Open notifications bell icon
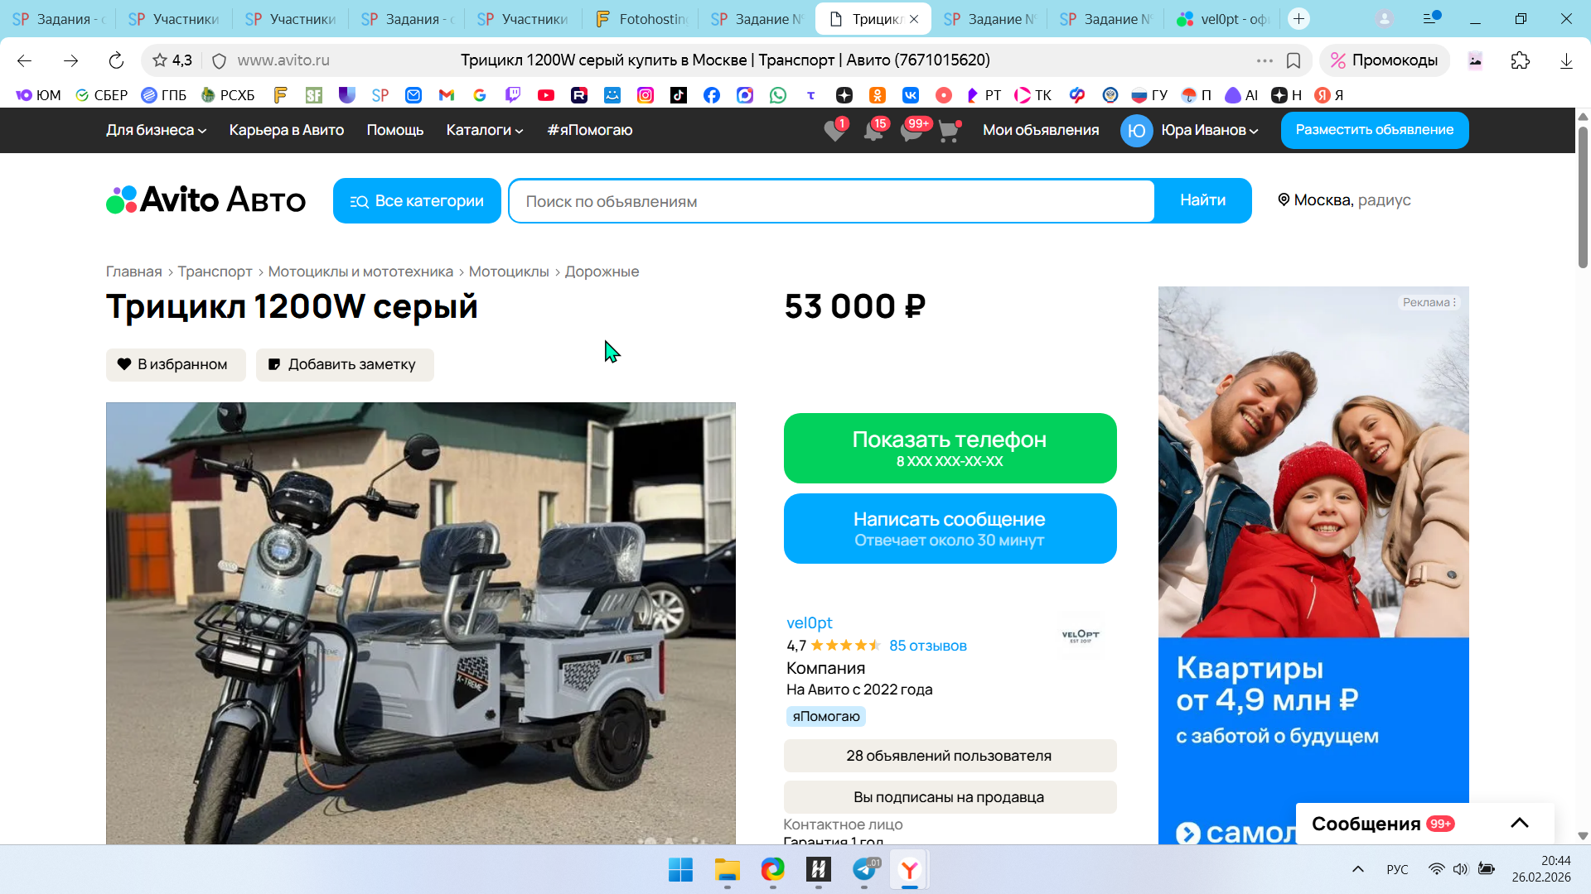 click(873, 131)
